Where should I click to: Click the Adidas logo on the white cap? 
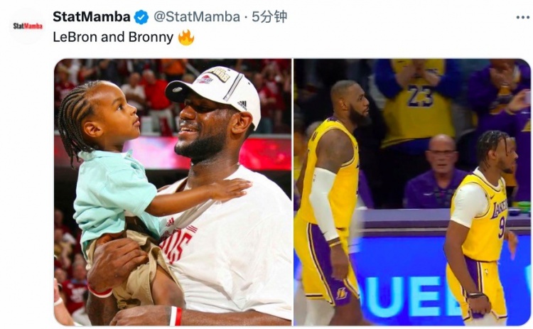click(243, 104)
